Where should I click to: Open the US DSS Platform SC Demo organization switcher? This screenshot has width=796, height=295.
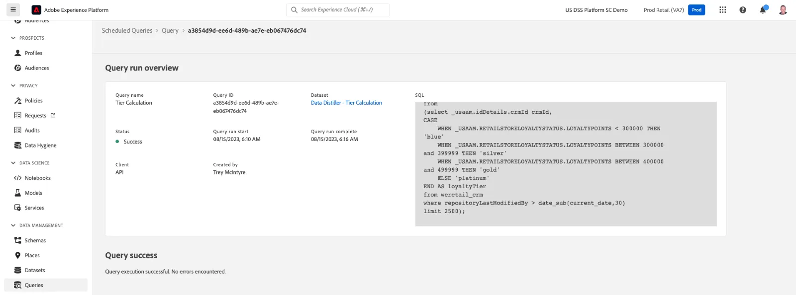(597, 10)
